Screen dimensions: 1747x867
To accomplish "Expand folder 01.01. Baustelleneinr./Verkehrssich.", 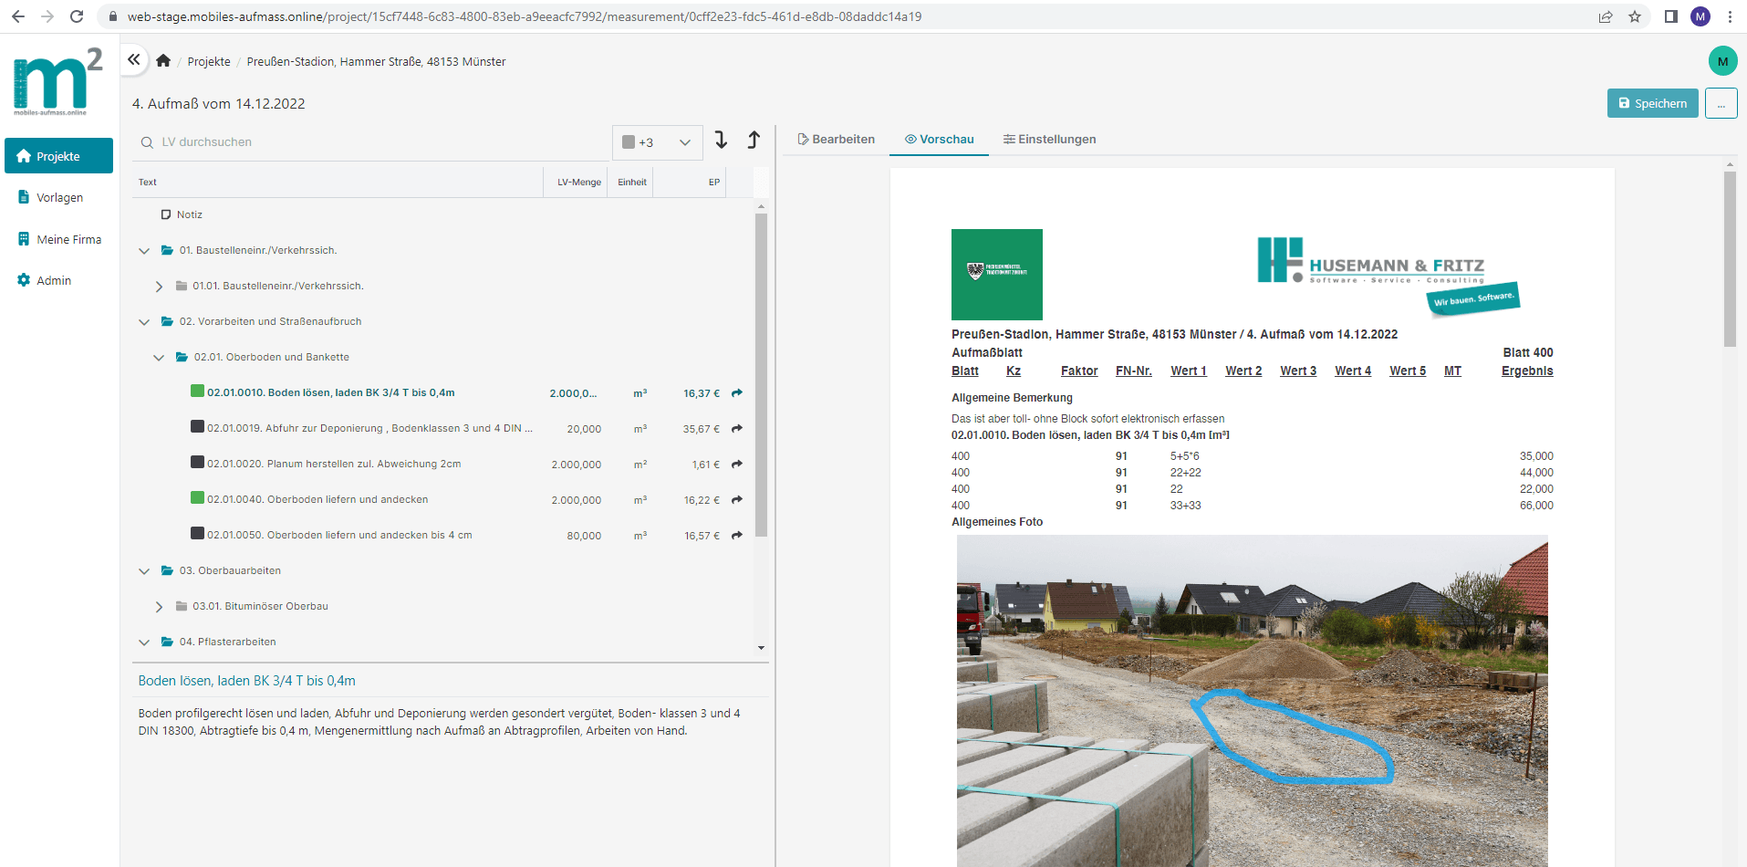I will (159, 287).
